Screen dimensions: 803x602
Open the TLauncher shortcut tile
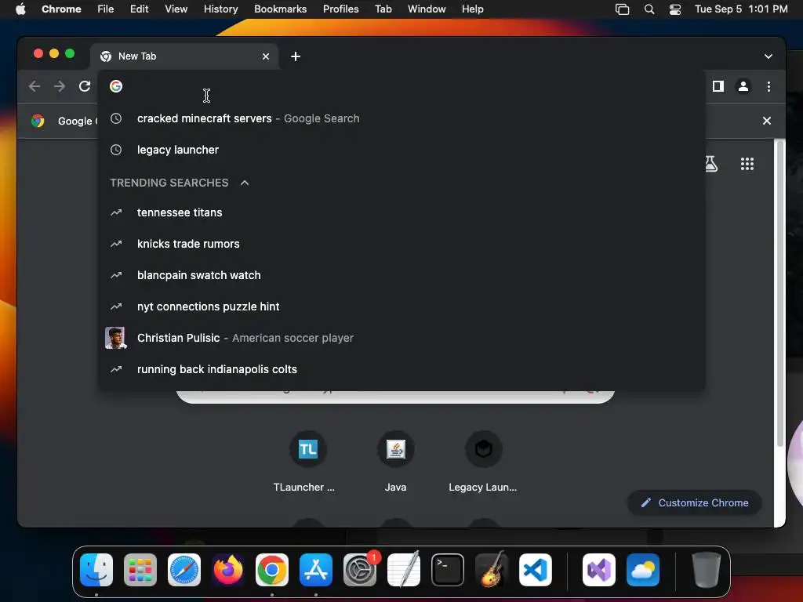307,461
